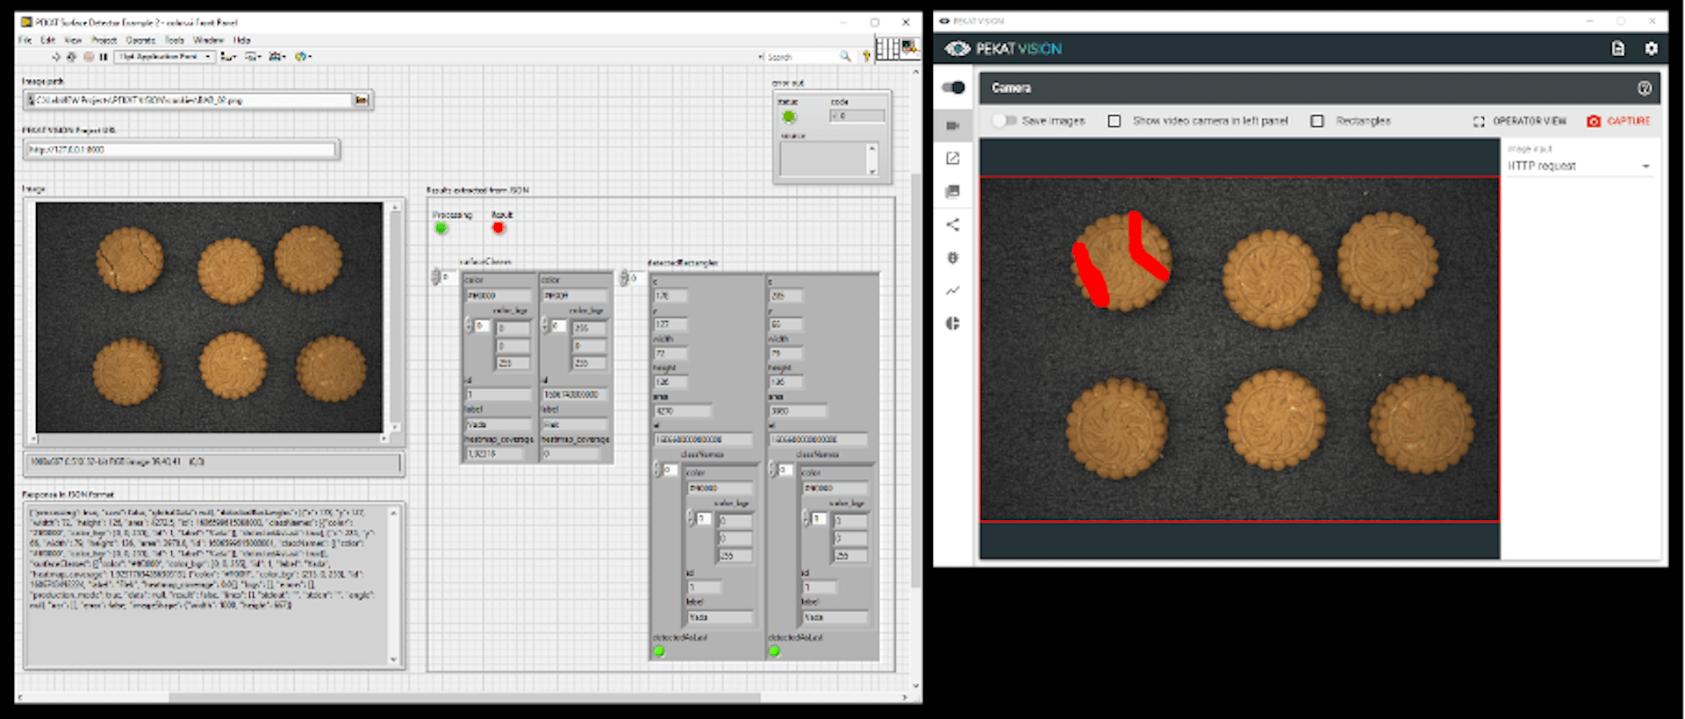Image resolution: width=1685 pixels, height=719 pixels.
Task: Open the Tools menu
Action: 175,40
